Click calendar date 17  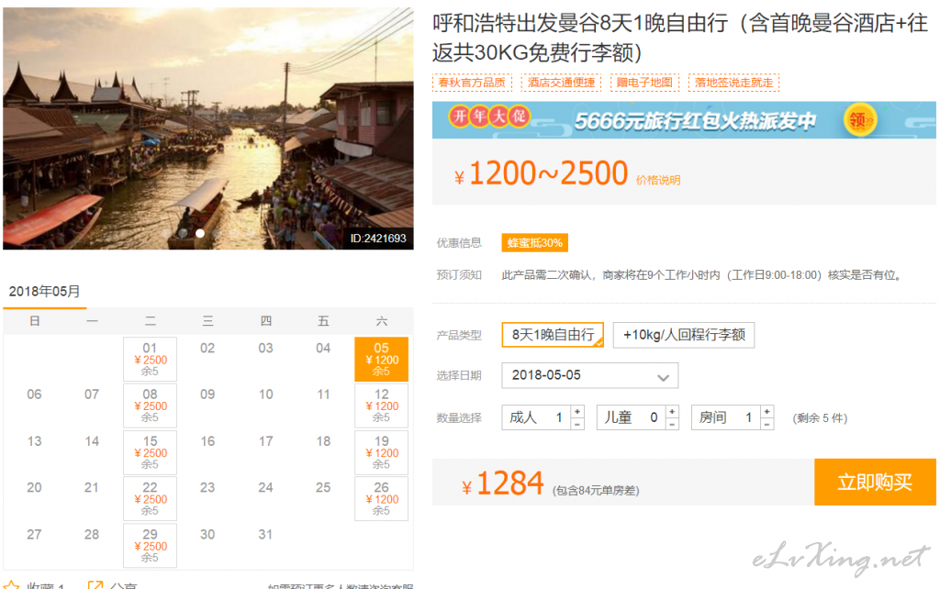tap(265, 441)
